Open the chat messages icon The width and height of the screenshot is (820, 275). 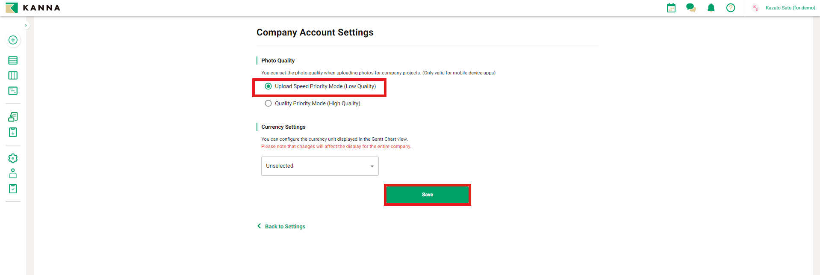[x=690, y=8]
